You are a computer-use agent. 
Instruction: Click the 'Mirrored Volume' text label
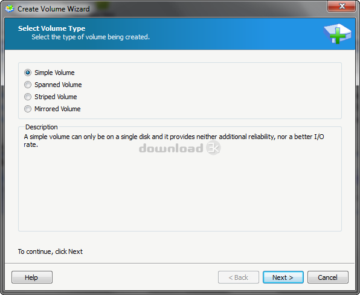click(57, 109)
